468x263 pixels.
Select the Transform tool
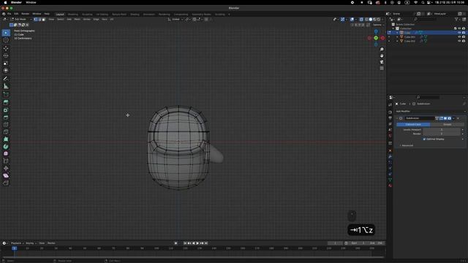(x=6, y=70)
